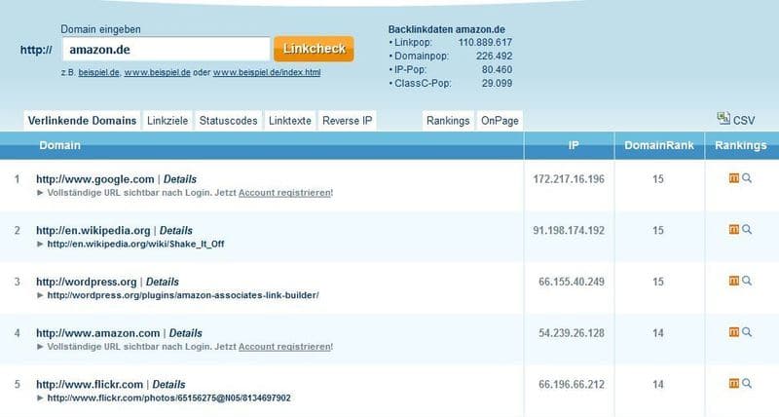Select the Verlinkende Domains tab
Viewport: 779px width, 417px height.
82,121
